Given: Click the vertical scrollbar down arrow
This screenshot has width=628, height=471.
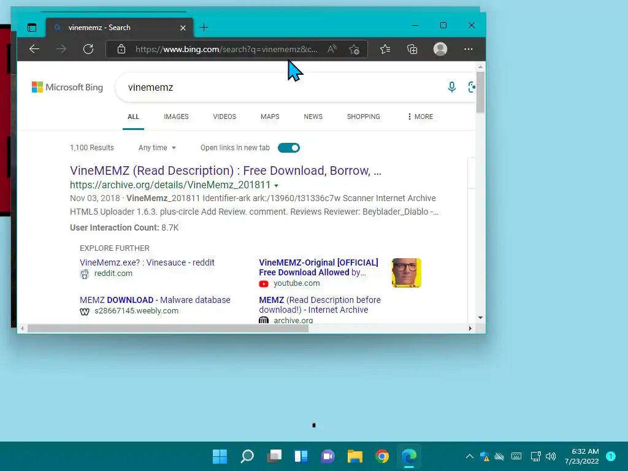Looking at the screenshot, I should click(x=480, y=318).
